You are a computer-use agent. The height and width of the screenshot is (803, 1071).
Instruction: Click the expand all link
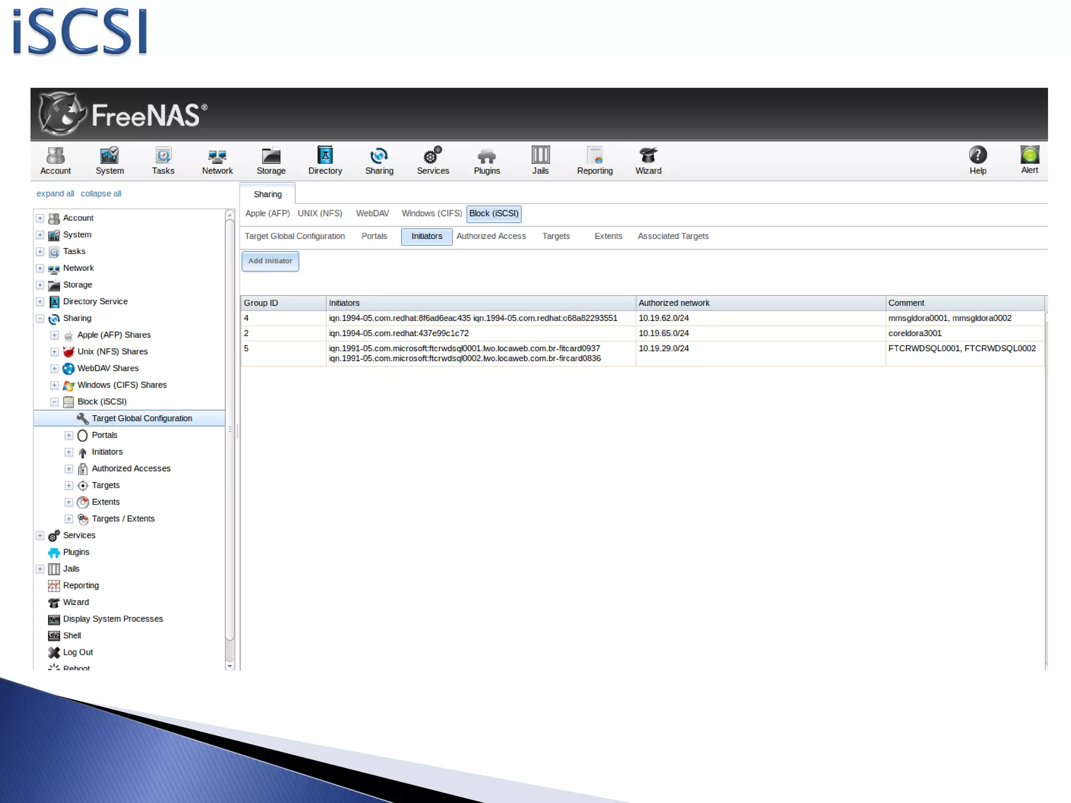tap(55, 193)
